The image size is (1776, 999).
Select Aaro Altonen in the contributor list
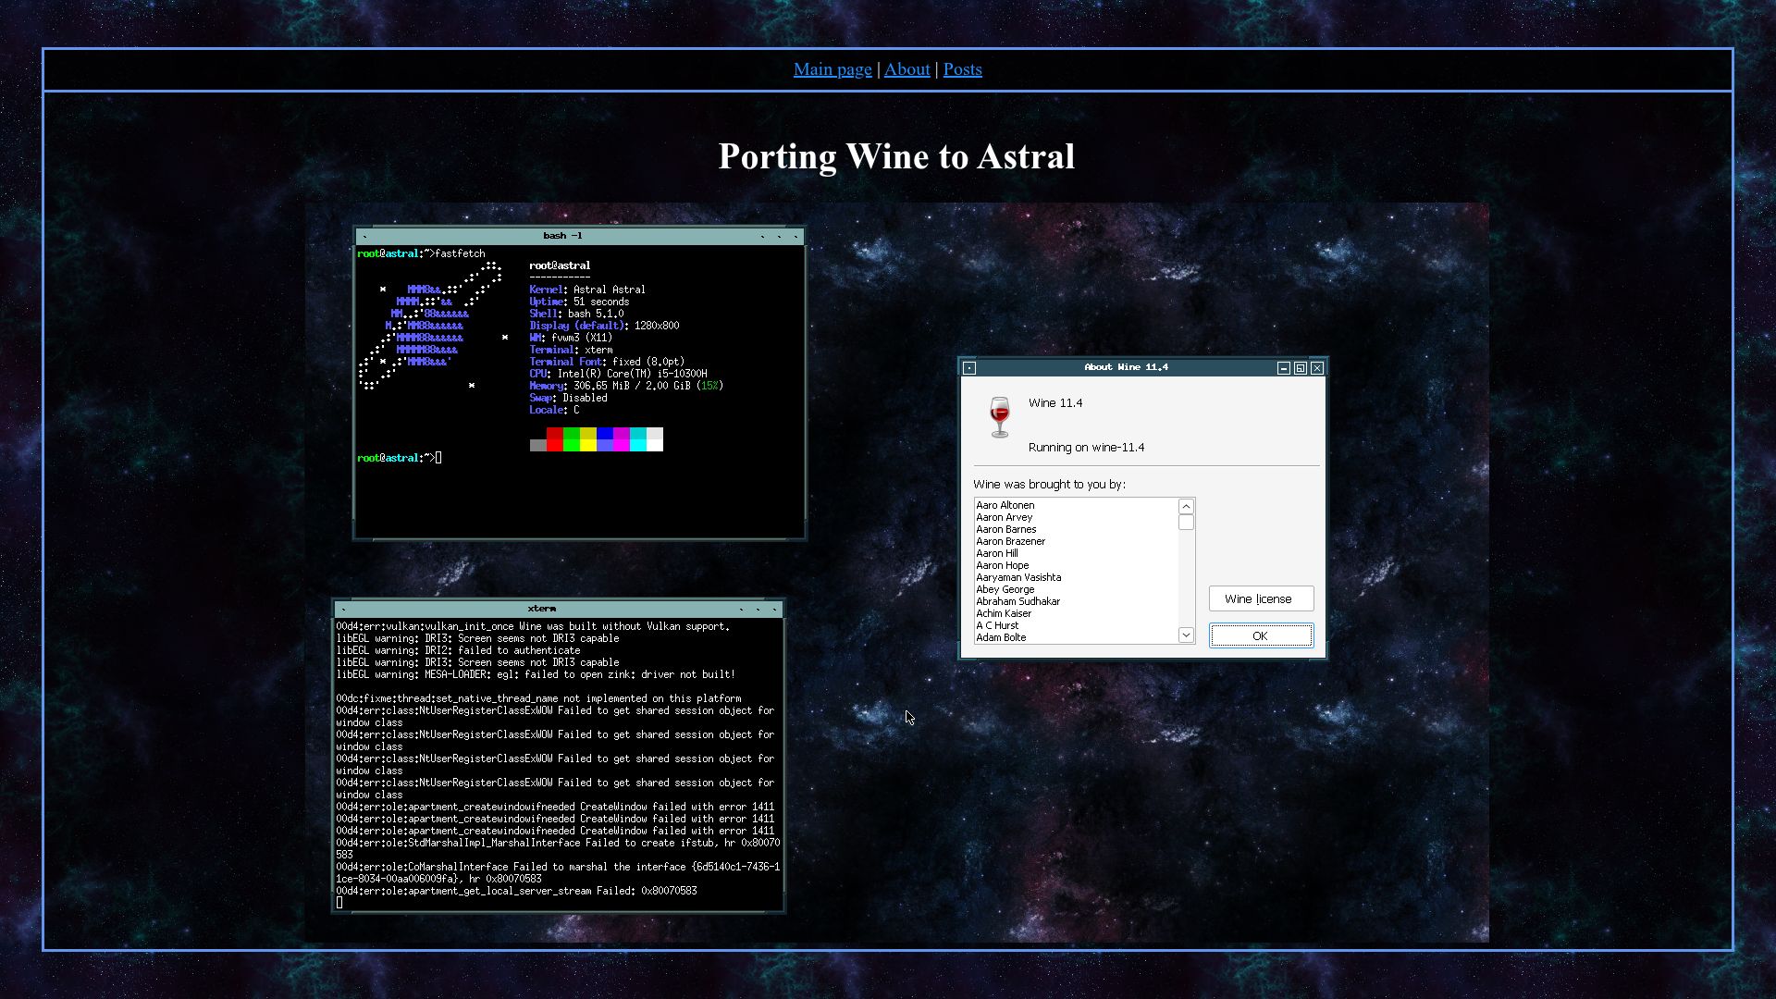[1005, 505]
